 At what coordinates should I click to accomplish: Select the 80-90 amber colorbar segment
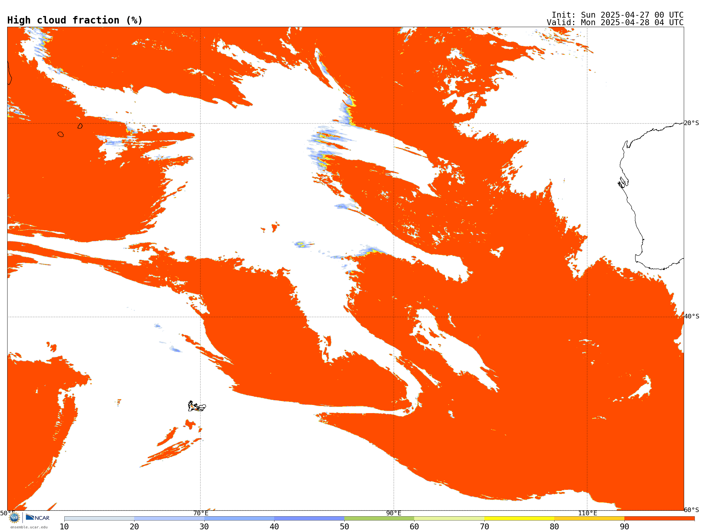tap(589, 519)
